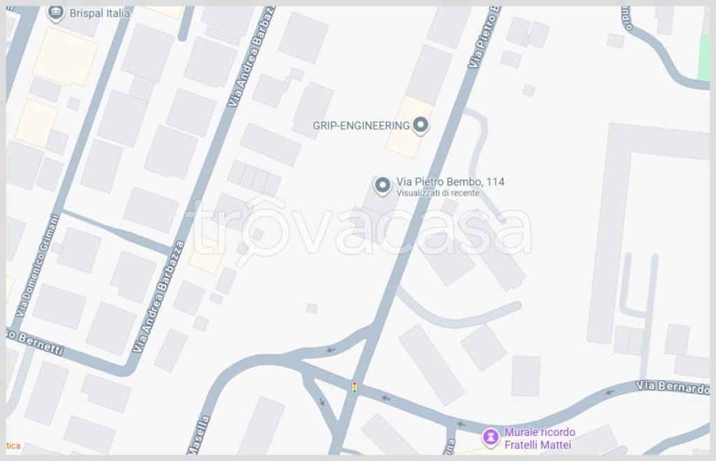The height and width of the screenshot is (461, 716).
Task: Click the yellow building beside GRIP-ENGINEERING pin
Action: pyautogui.click(x=409, y=127)
